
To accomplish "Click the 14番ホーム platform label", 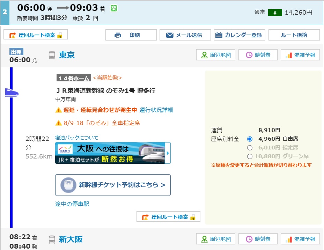I will click(x=74, y=78).
